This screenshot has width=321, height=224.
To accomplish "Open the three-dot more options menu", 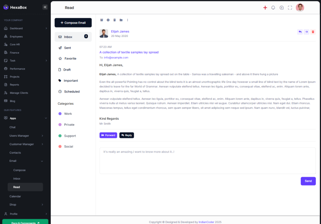I will (127, 20).
